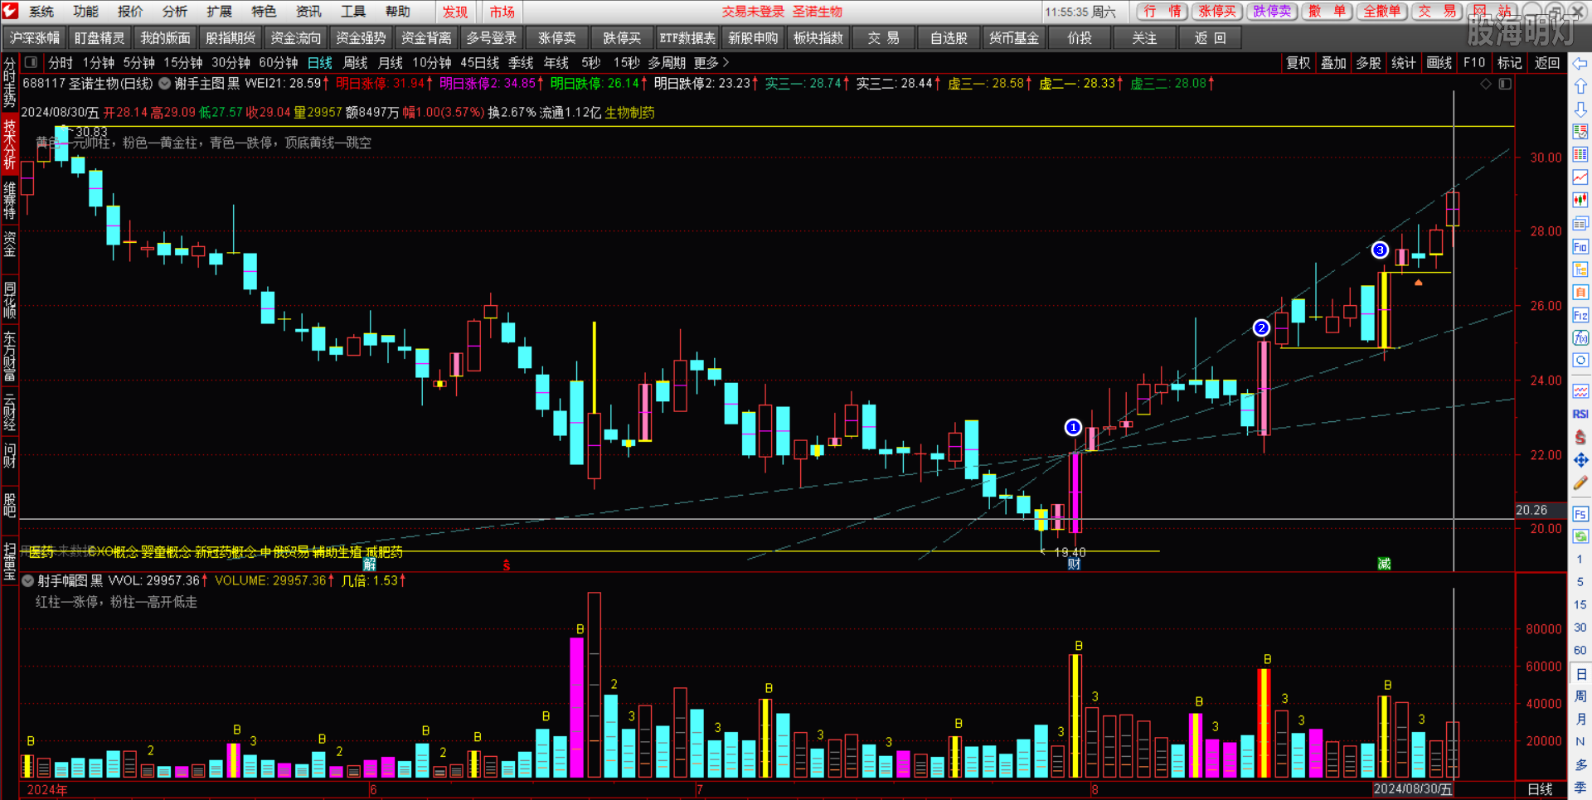Switch to 日 period in right sidebar
Screen dimensions: 1592x800
1580,674
